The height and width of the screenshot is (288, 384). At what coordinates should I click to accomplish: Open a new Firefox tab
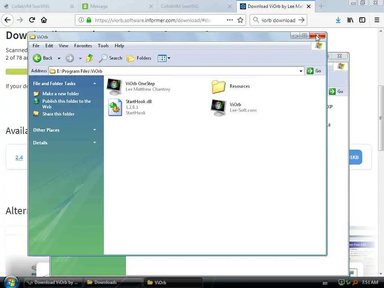click(321, 6)
